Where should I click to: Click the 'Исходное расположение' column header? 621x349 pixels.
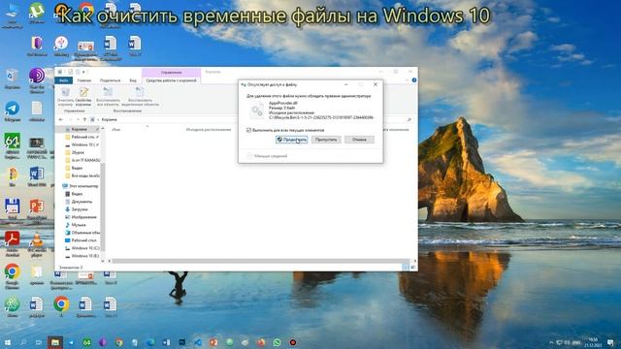coord(209,130)
